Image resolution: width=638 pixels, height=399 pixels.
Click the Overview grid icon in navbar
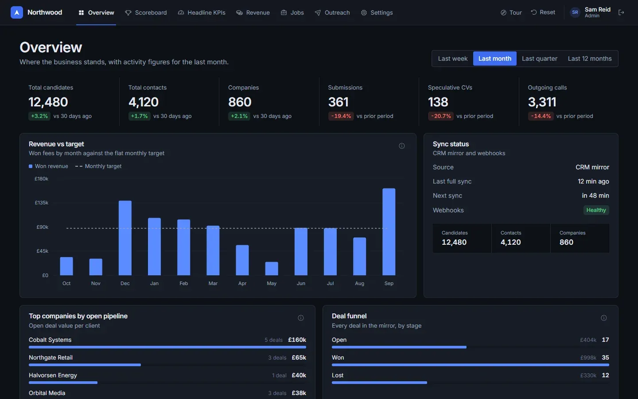pos(81,13)
